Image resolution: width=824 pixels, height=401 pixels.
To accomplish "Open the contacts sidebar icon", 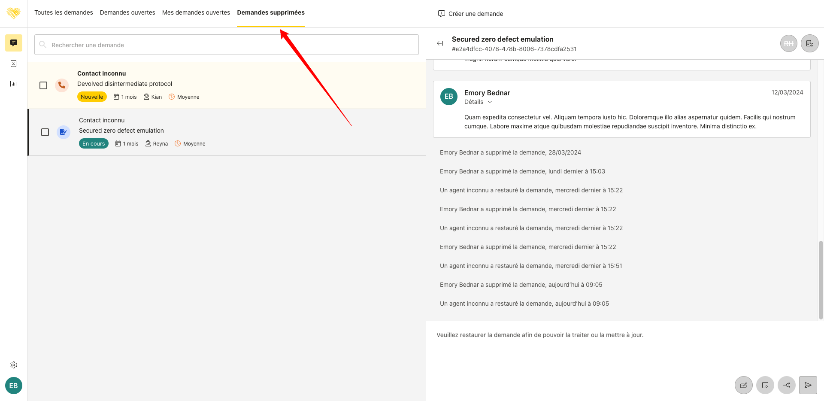I will 14,64.
